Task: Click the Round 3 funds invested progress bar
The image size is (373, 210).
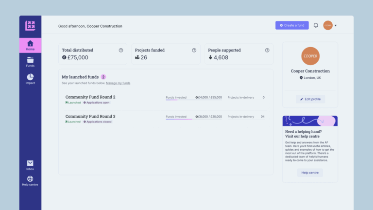Action: point(194,119)
